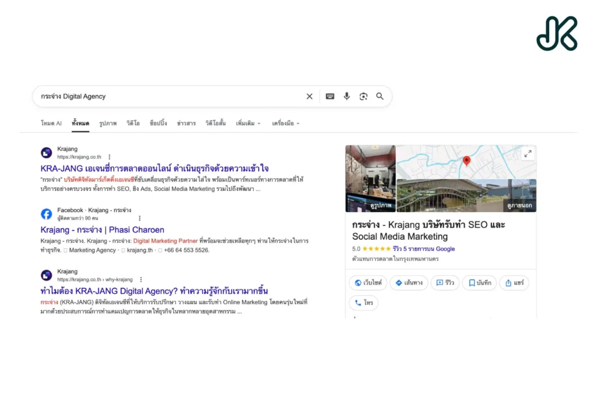Open the three-dot menu beside why-krajang URL

click(141, 279)
